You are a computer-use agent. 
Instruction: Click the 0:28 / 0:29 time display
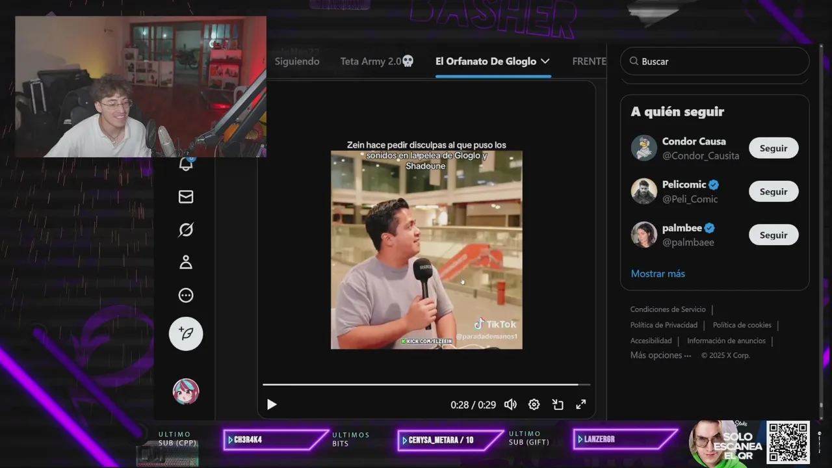tap(473, 404)
